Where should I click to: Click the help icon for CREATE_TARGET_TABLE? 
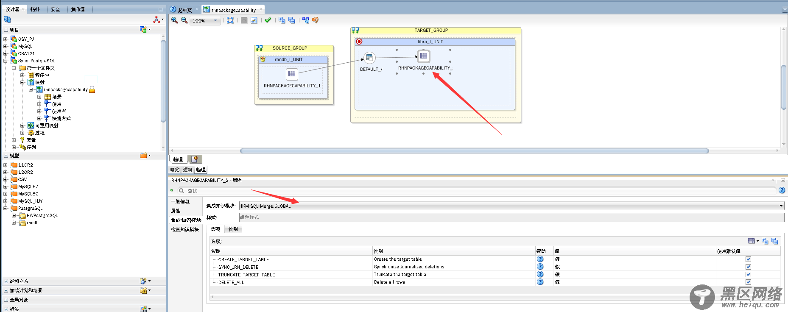(x=540, y=259)
